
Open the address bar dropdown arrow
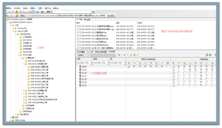[106, 16]
